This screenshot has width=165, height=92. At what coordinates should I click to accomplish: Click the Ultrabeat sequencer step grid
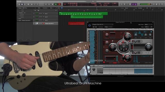(x=128, y=71)
